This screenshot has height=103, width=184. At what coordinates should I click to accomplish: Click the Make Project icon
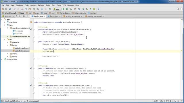(50, 9)
